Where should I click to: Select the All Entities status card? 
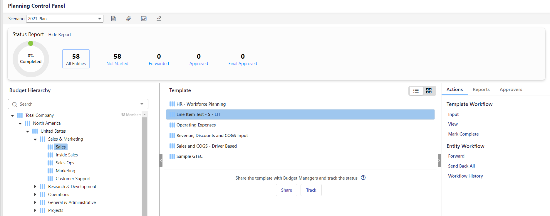click(x=76, y=59)
